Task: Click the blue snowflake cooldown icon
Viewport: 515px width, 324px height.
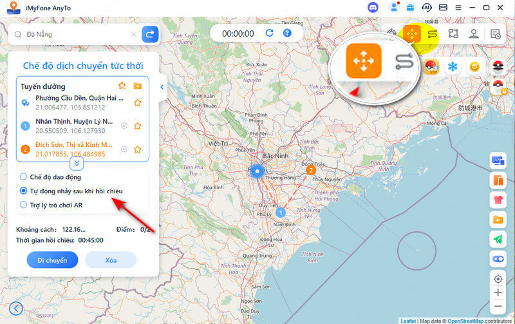Action: [453, 67]
